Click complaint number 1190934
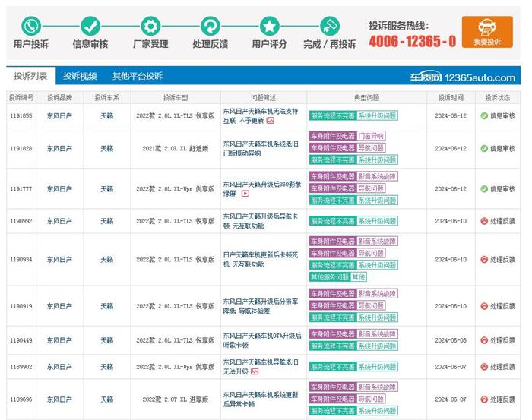This screenshot has height=420, width=532. (x=21, y=259)
